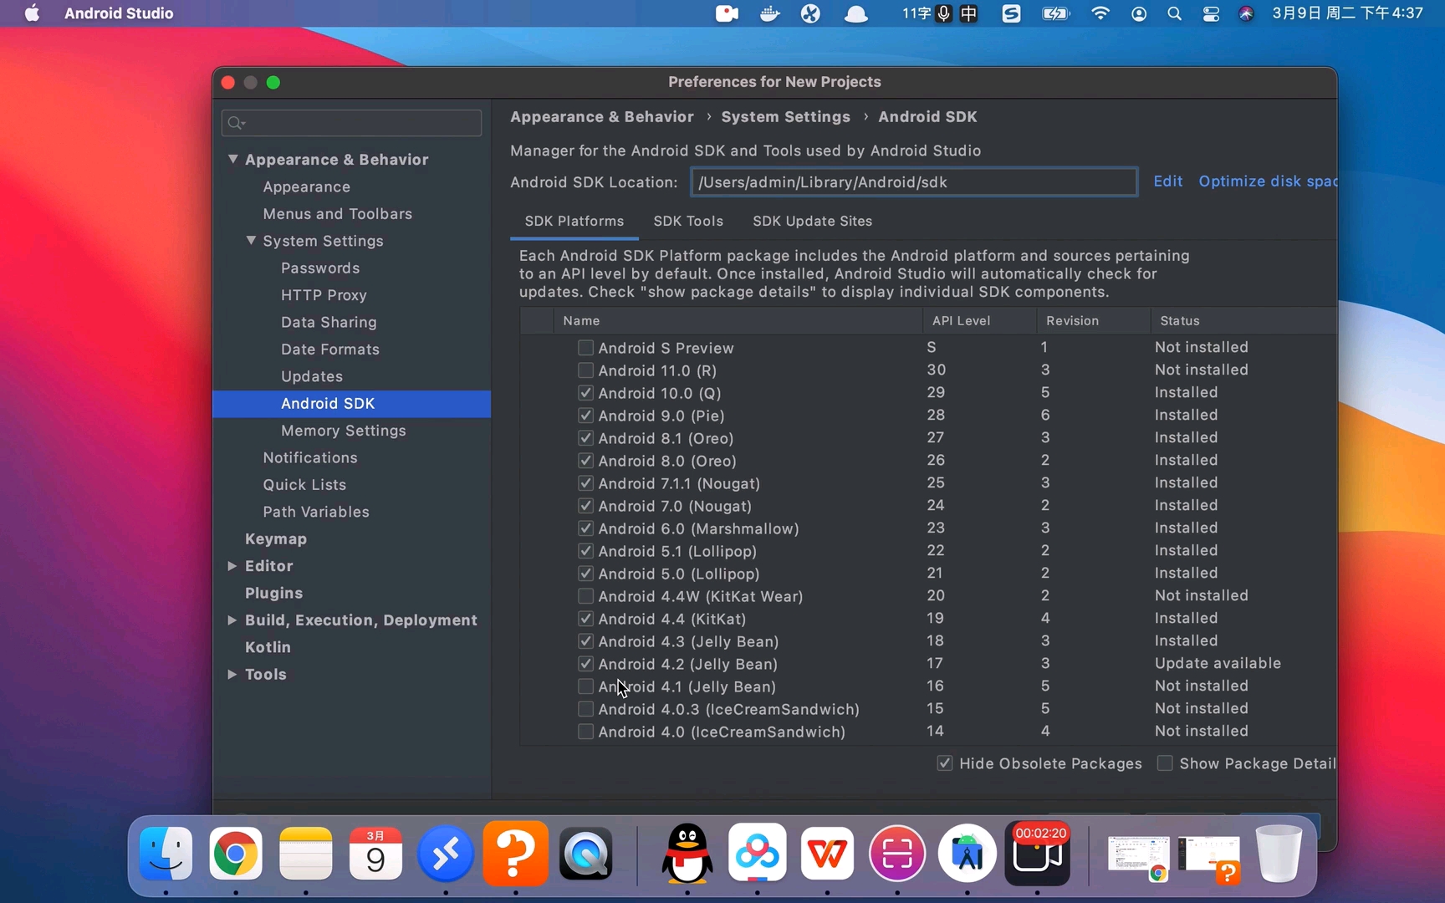Open QuickTime Player from the Dock
1445x903 pixels.
point(585,854)
